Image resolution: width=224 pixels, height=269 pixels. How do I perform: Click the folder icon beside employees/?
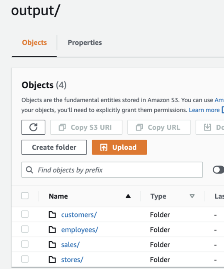pyautogui.click(x=52, y=230)
